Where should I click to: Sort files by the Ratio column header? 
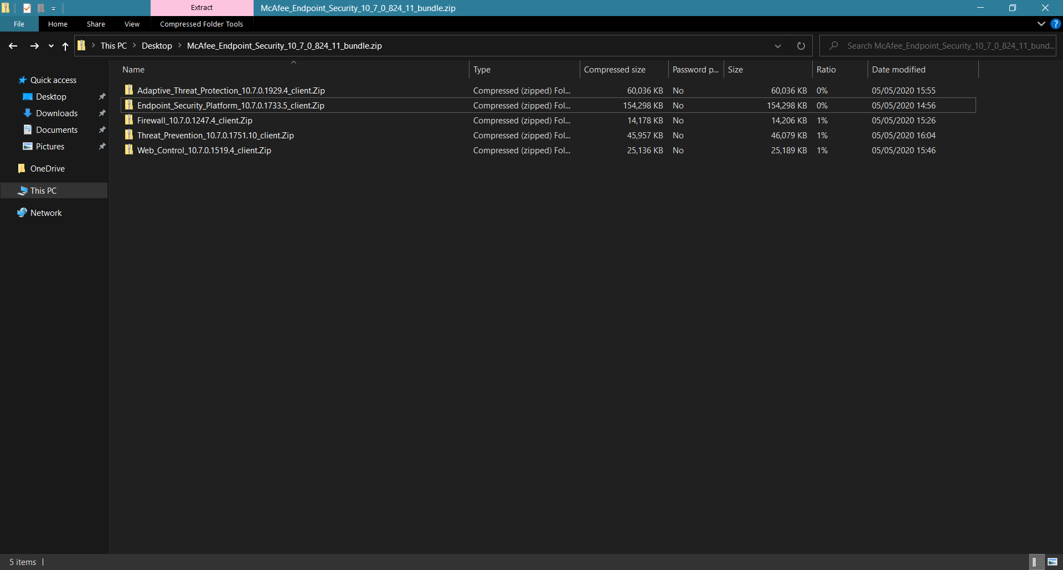[x=840, y=70]
